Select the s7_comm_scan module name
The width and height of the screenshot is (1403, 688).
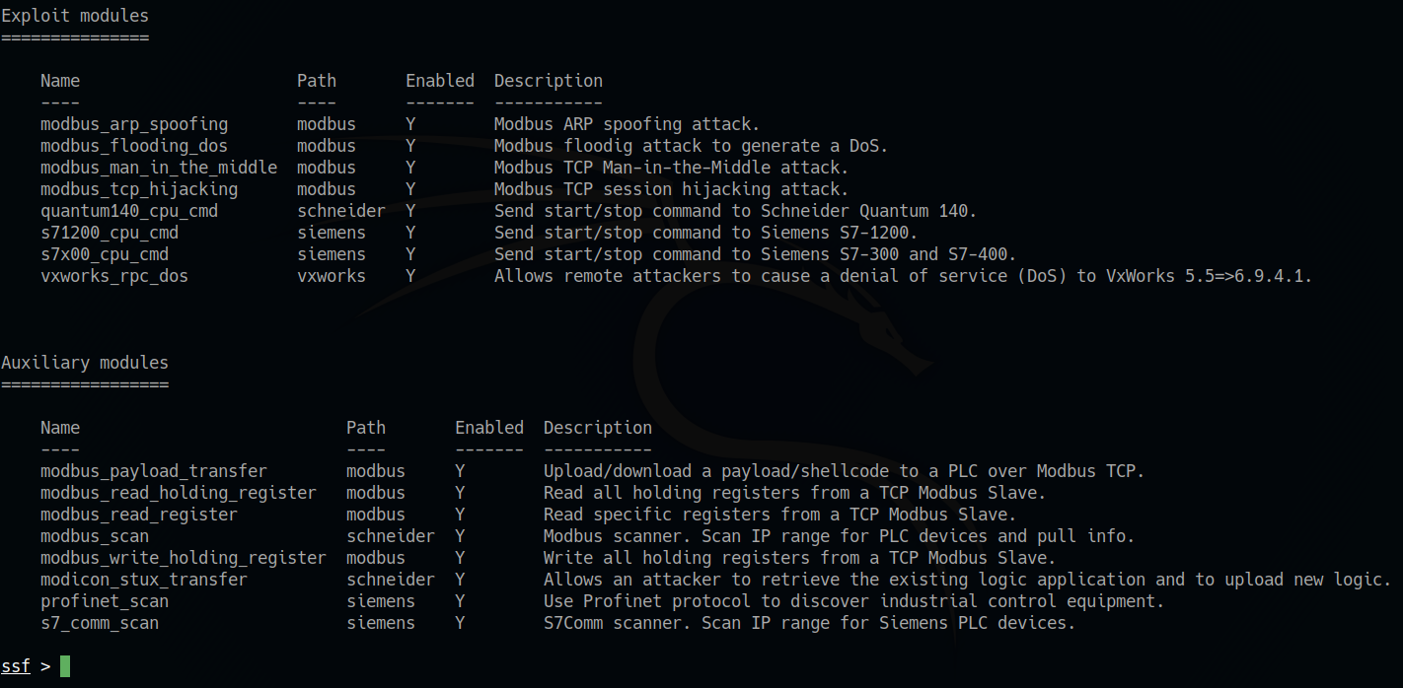pyautogui.click(x=99, y=623)
